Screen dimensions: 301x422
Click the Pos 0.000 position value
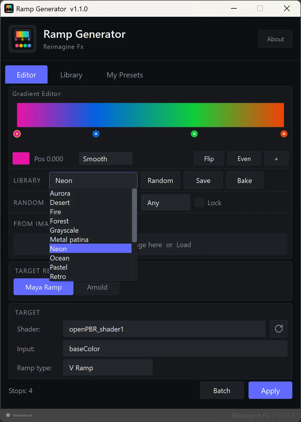49,159
